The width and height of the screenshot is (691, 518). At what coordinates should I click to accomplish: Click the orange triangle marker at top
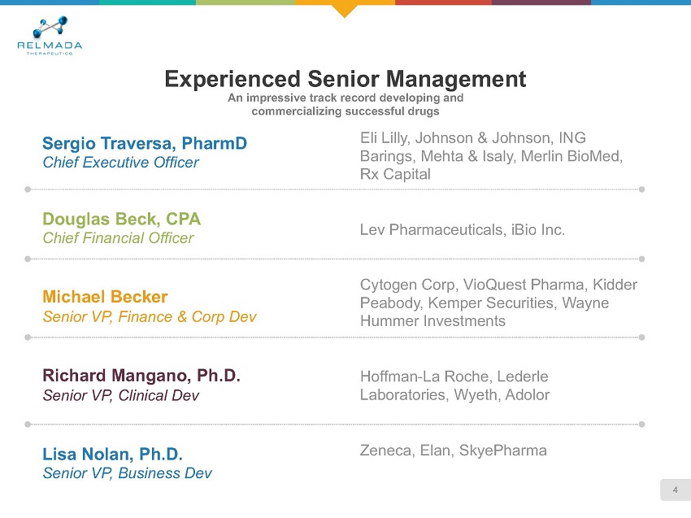(345, 9)
